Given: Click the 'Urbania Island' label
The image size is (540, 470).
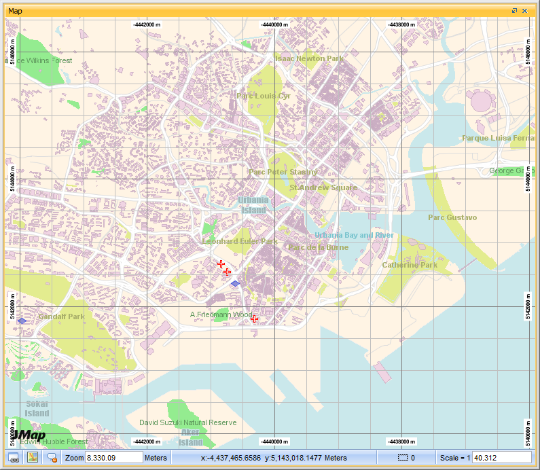Looking at the screenshot, I should pos(253,205).
